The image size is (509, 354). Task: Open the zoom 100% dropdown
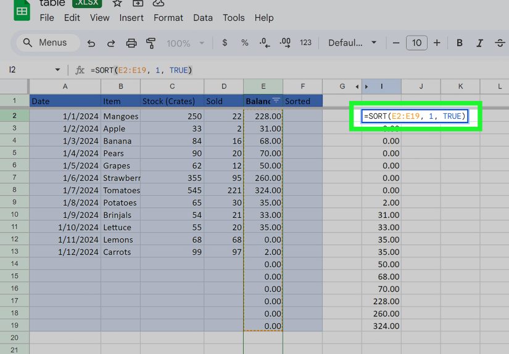[x=185, y=43]
